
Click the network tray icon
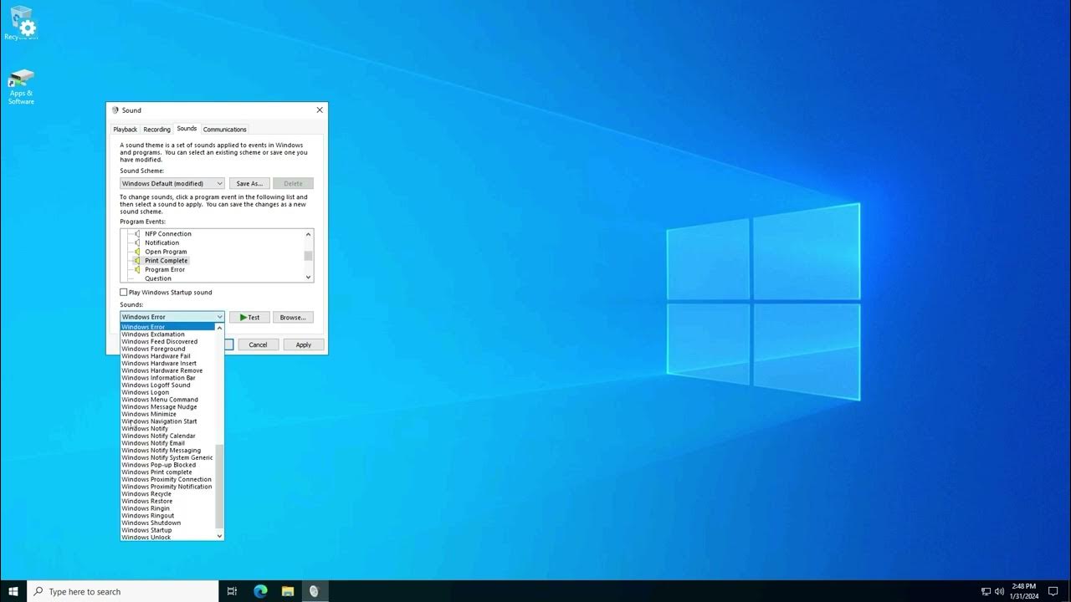986,592
